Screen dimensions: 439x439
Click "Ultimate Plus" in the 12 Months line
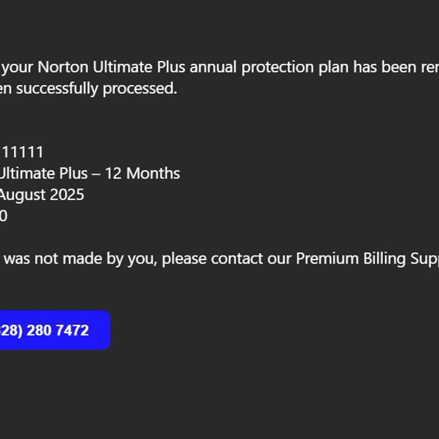tap(43, 173)
